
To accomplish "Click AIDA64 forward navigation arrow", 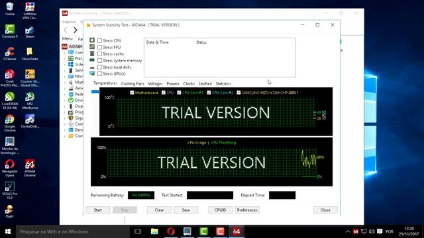I will coord(76,30).
